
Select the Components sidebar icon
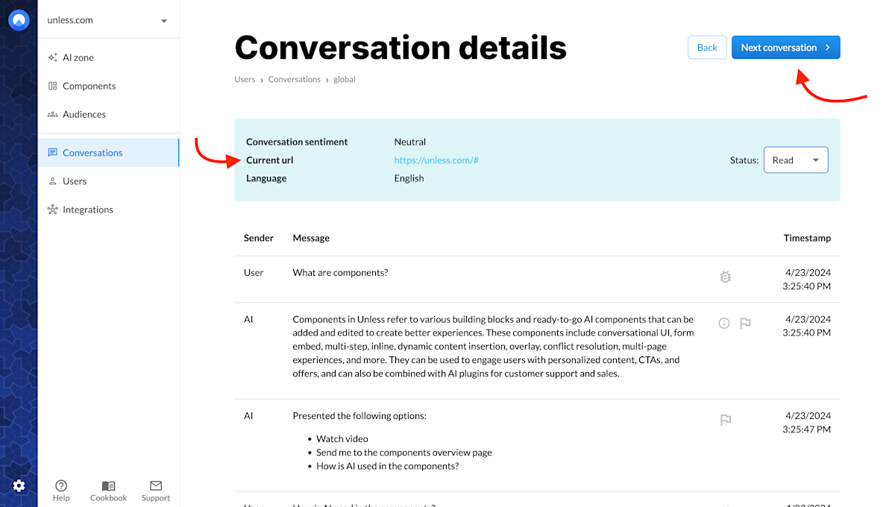pos(52,86)
